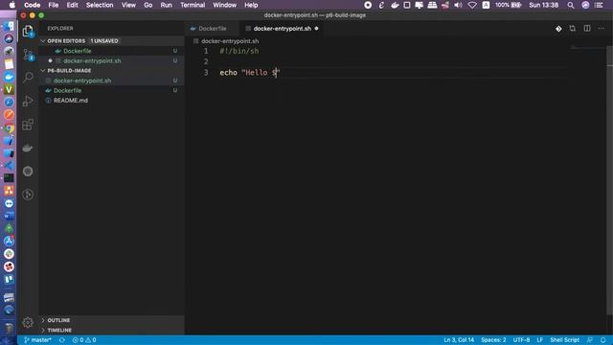Open Dockerfile in P6-BUILD-IMAGE folder
This screenshot has height=345, width=613.
[x=111, y=90]
